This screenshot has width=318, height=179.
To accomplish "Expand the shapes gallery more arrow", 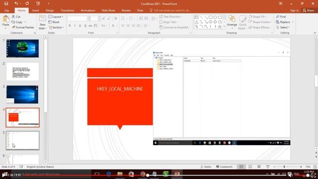I will coord(224,26).
